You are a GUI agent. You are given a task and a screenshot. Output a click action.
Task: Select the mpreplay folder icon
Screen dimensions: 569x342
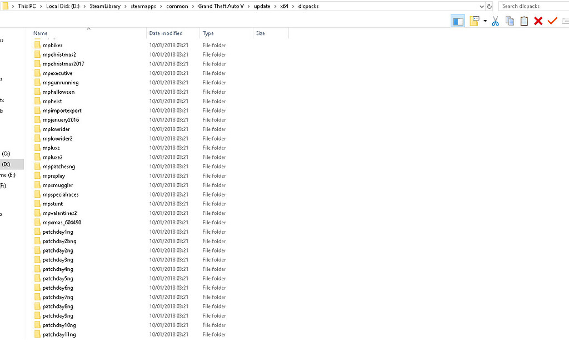37,176
